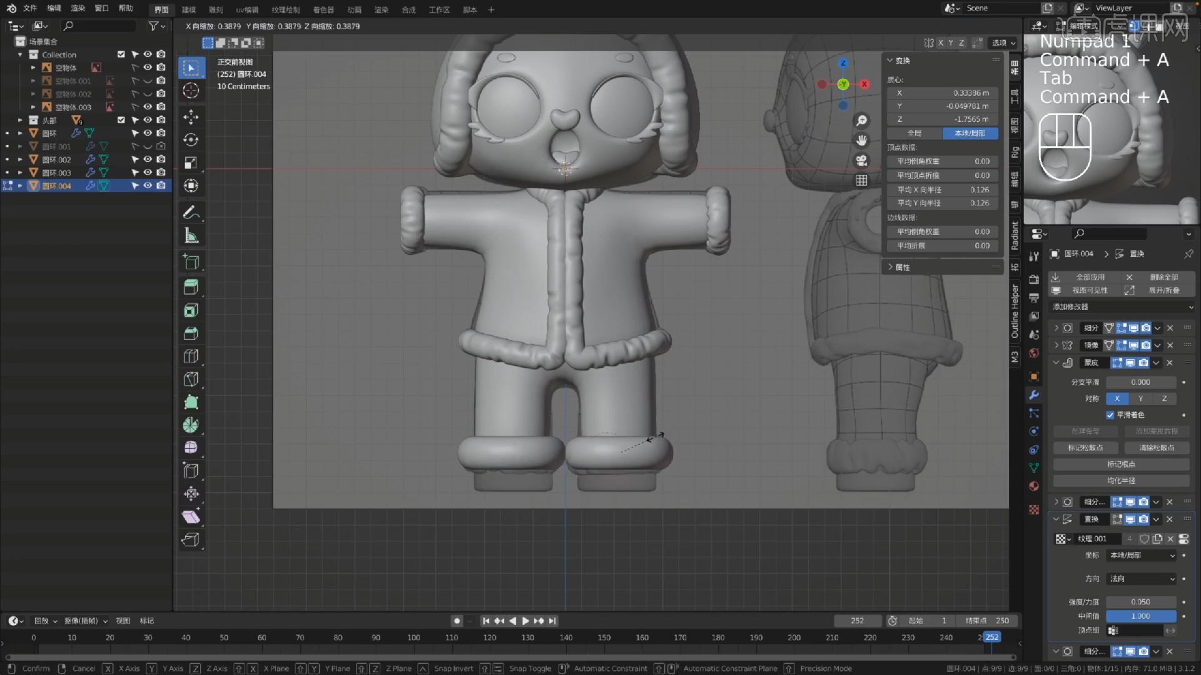Open the 选项 dropdown in viewport header
Image resolution: width=1201 pixels, height=675 pixels.
click(1004, 42)
